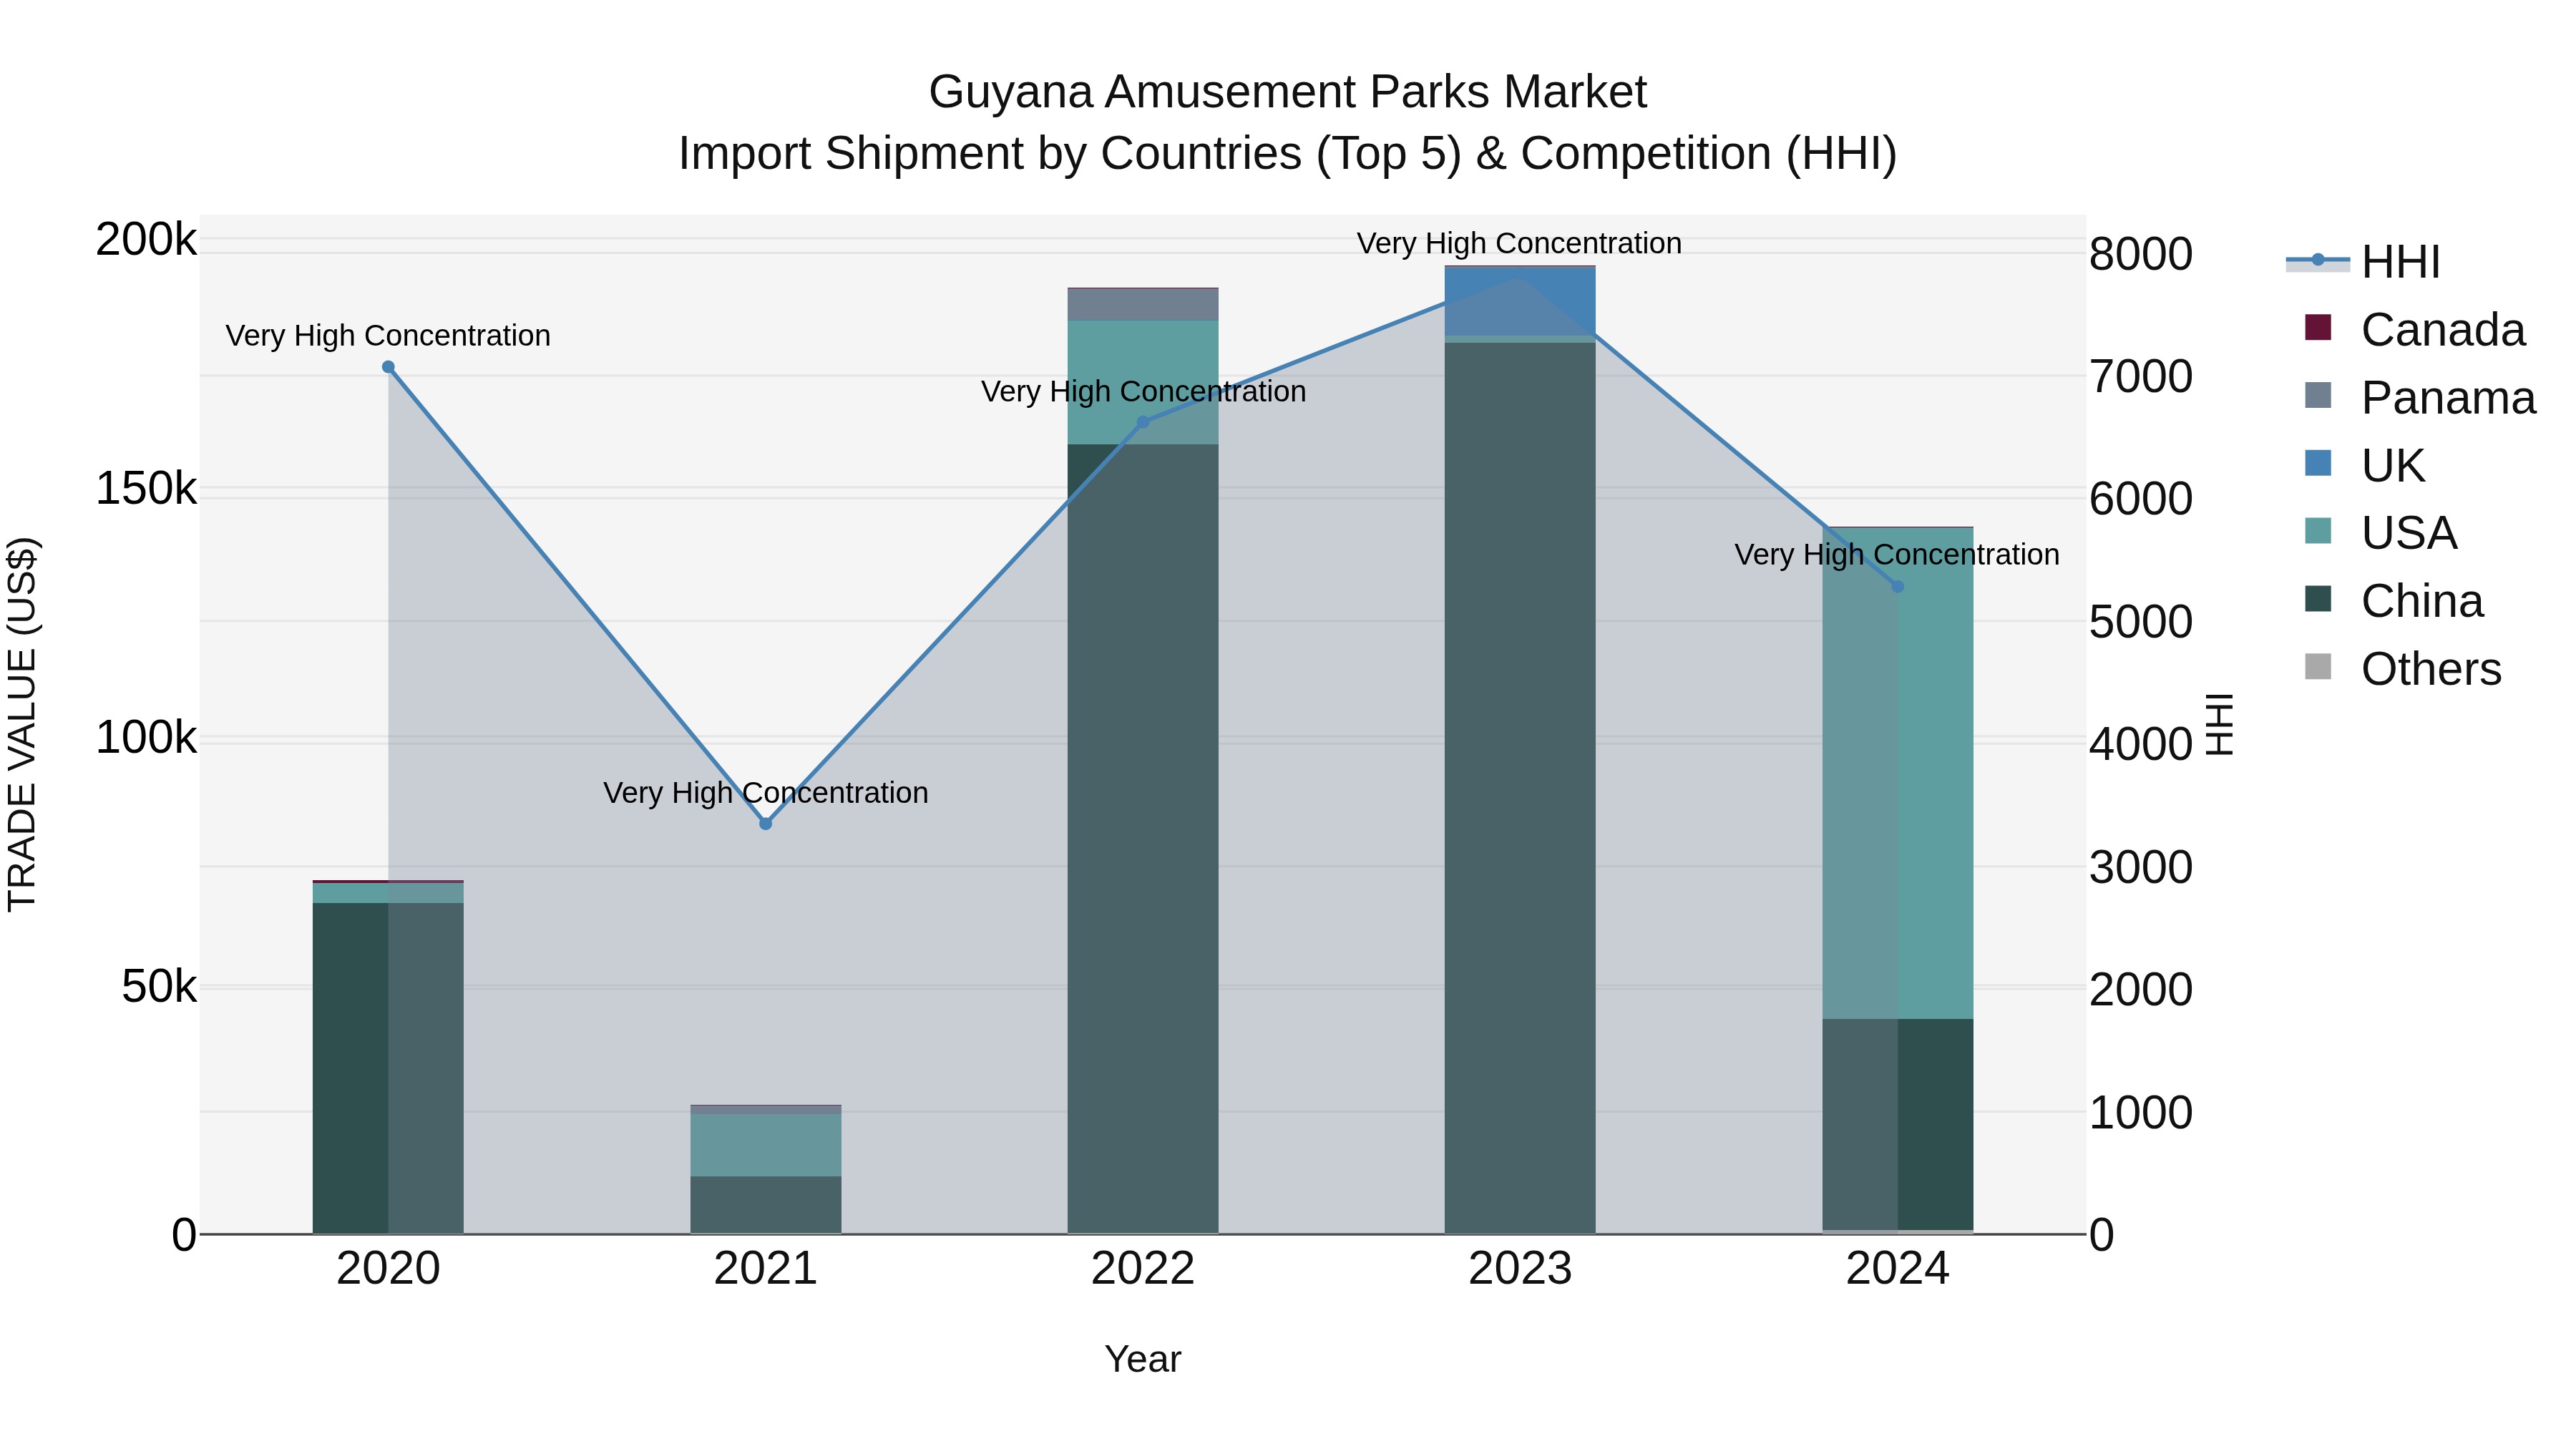The height and width of the screenshot is (1449, 2576).
Task: Click the 1000 HHI axis tick label
Action: point(2141,1113)
